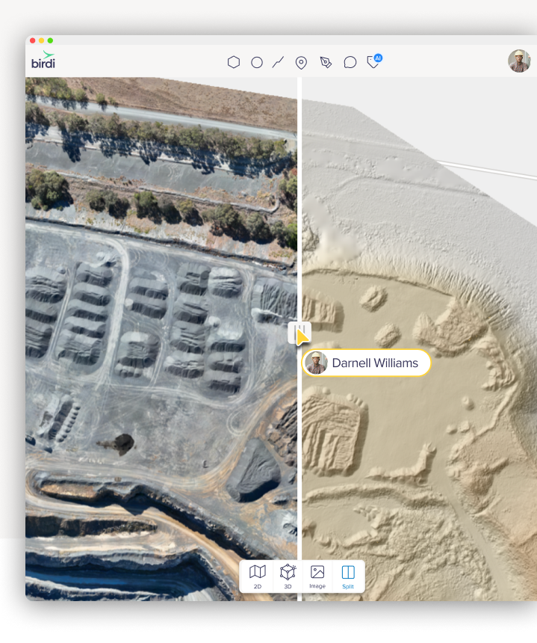Open user profile avatar menu
Viewport: 537px width, 643px height.
click(x=519, y=61)
